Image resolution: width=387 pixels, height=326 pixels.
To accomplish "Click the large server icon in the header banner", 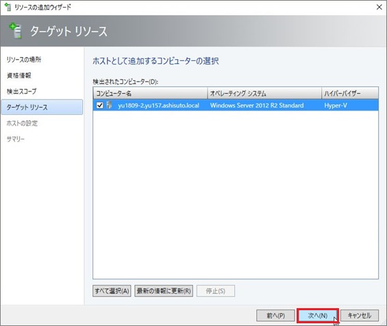I will click(x=16, y=31).
